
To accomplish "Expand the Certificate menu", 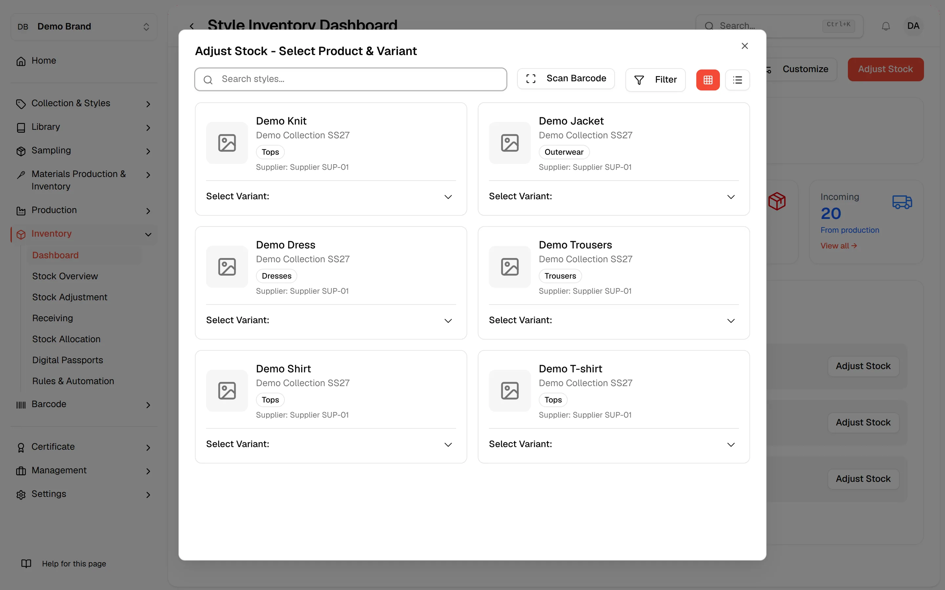I will (84, 447).
